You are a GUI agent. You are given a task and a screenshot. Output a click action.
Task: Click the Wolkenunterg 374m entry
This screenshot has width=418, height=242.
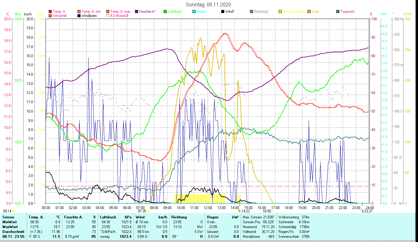[294, 217]
